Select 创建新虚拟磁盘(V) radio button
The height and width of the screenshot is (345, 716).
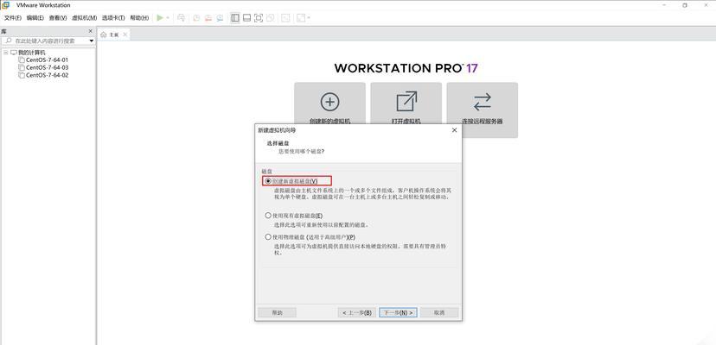pos(268,181)
